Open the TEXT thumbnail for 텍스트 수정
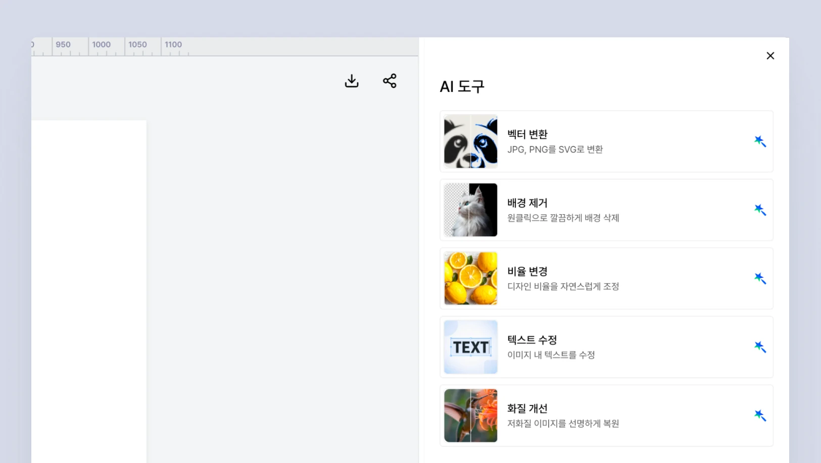Viewport: 821px width, 463px height. 470,347
